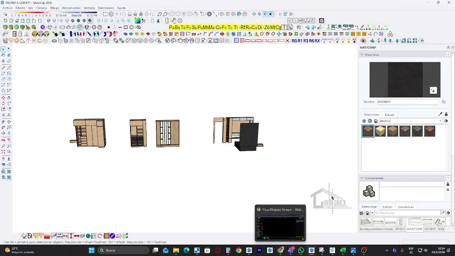Close the Componentes panel
This screenshot has width=455, height=256.
pyautogui.click(x=448, y=178)
